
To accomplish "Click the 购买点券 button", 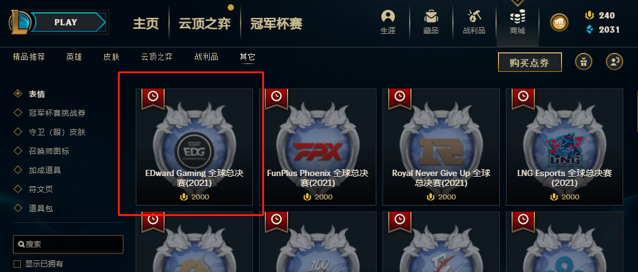I will coord(530,62).
